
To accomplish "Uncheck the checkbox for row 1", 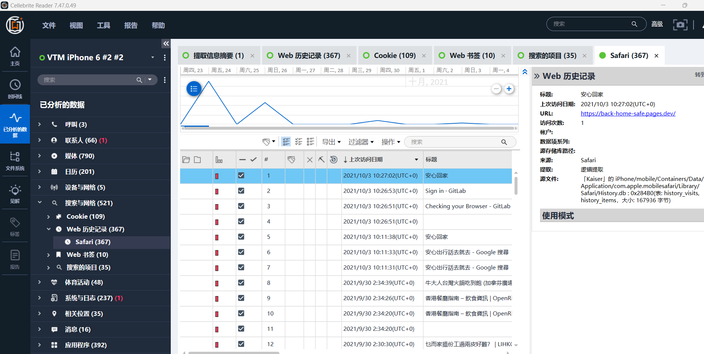I will (x=241, y=175).
